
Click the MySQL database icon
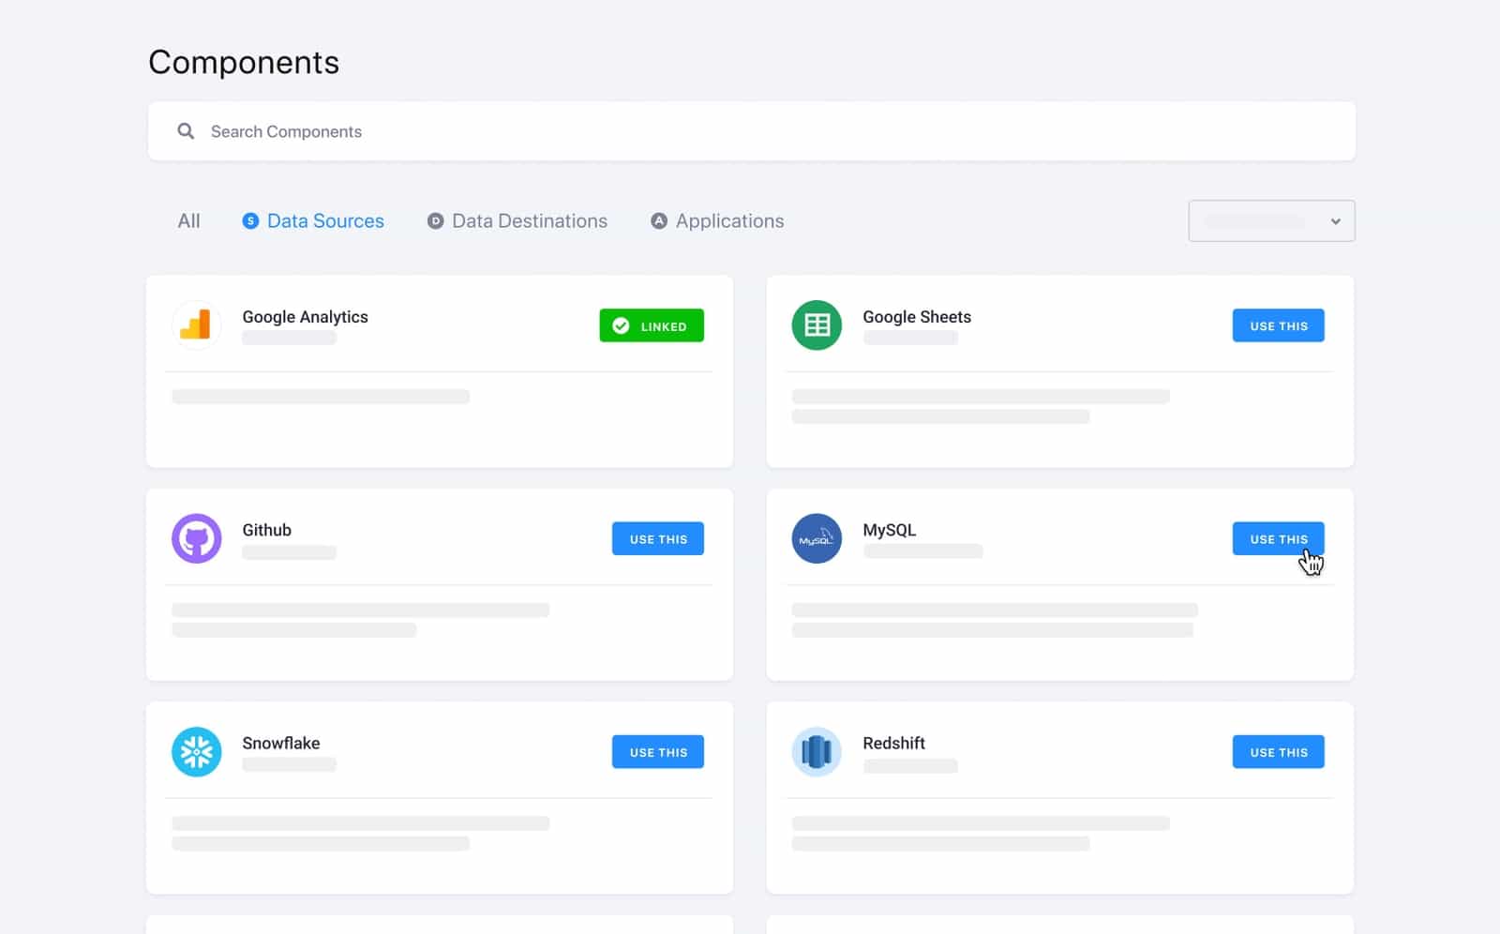[x=817, y=538]
